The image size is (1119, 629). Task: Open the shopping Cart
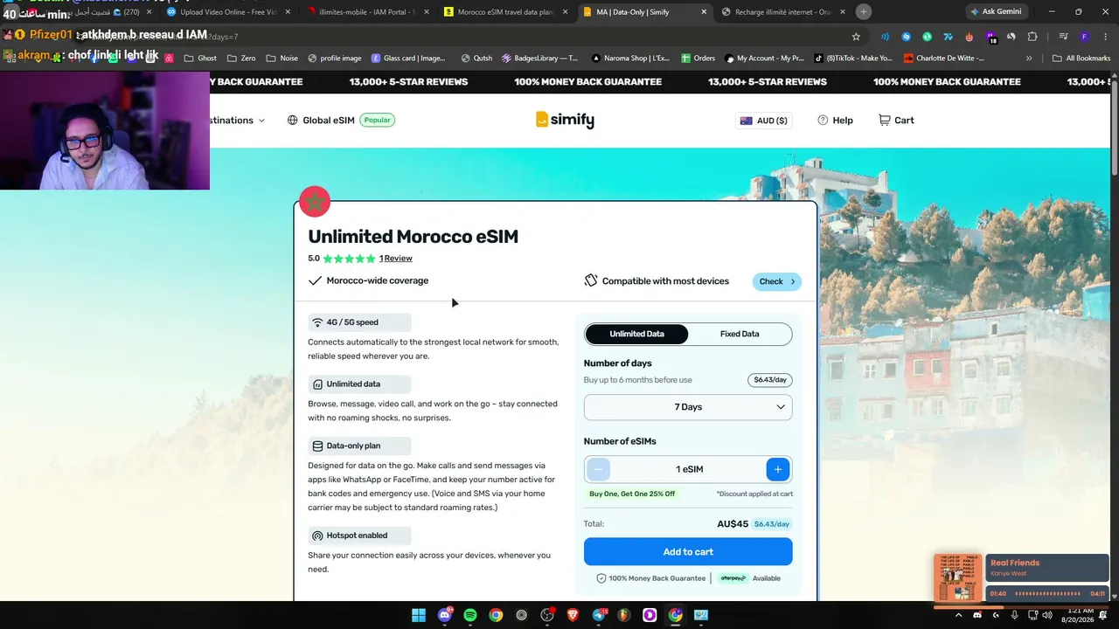(896, 121)
